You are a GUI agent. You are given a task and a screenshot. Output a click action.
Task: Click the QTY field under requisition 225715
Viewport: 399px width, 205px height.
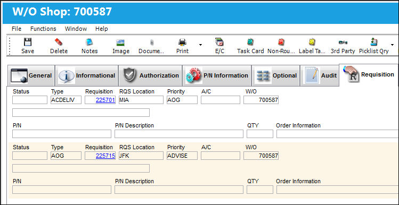(x=260, y=190)
